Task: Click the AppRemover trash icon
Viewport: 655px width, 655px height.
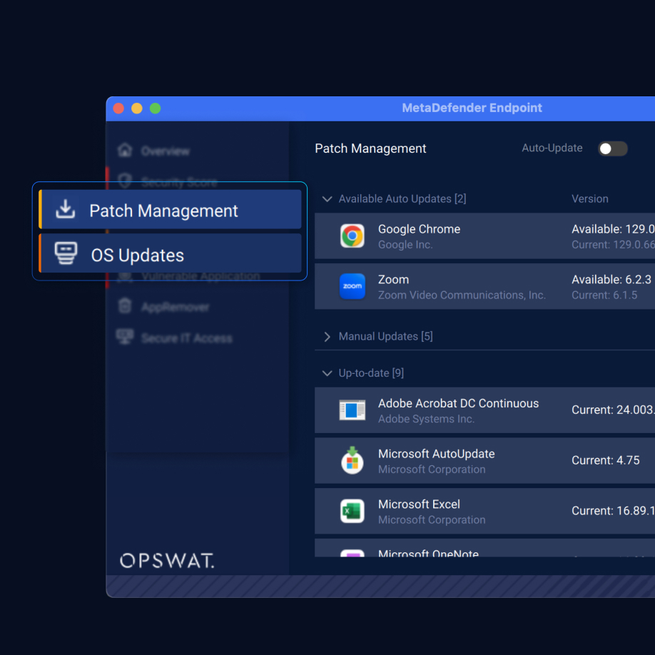Action: [125, 306]
